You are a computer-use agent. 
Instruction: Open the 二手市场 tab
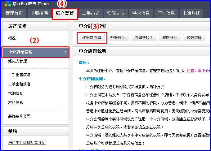[x=91, y=13]
